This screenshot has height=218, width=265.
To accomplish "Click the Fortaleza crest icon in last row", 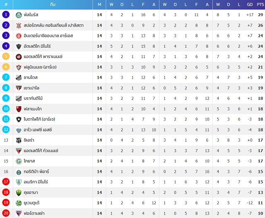I will (x=19, y=213).
